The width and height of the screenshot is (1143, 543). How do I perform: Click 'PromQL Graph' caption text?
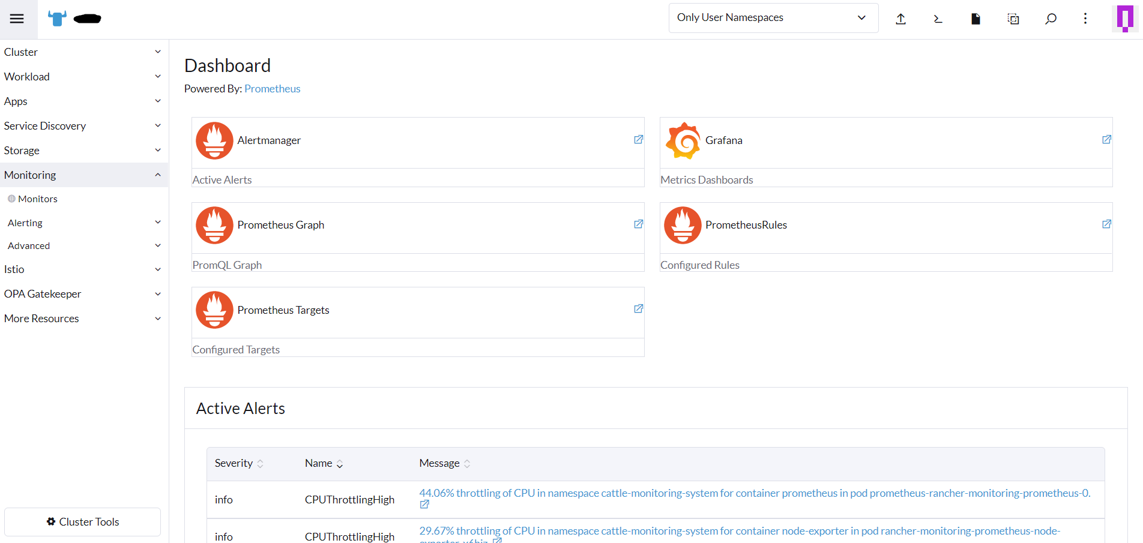(227, 265)
